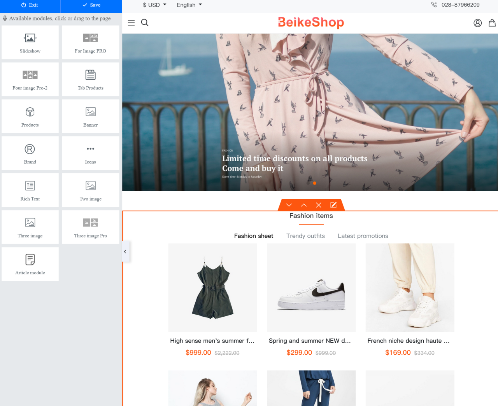Expand the English language dropdown
Image resolution: width=498 pixels, height=406 pixels.
tap(189, 5)
